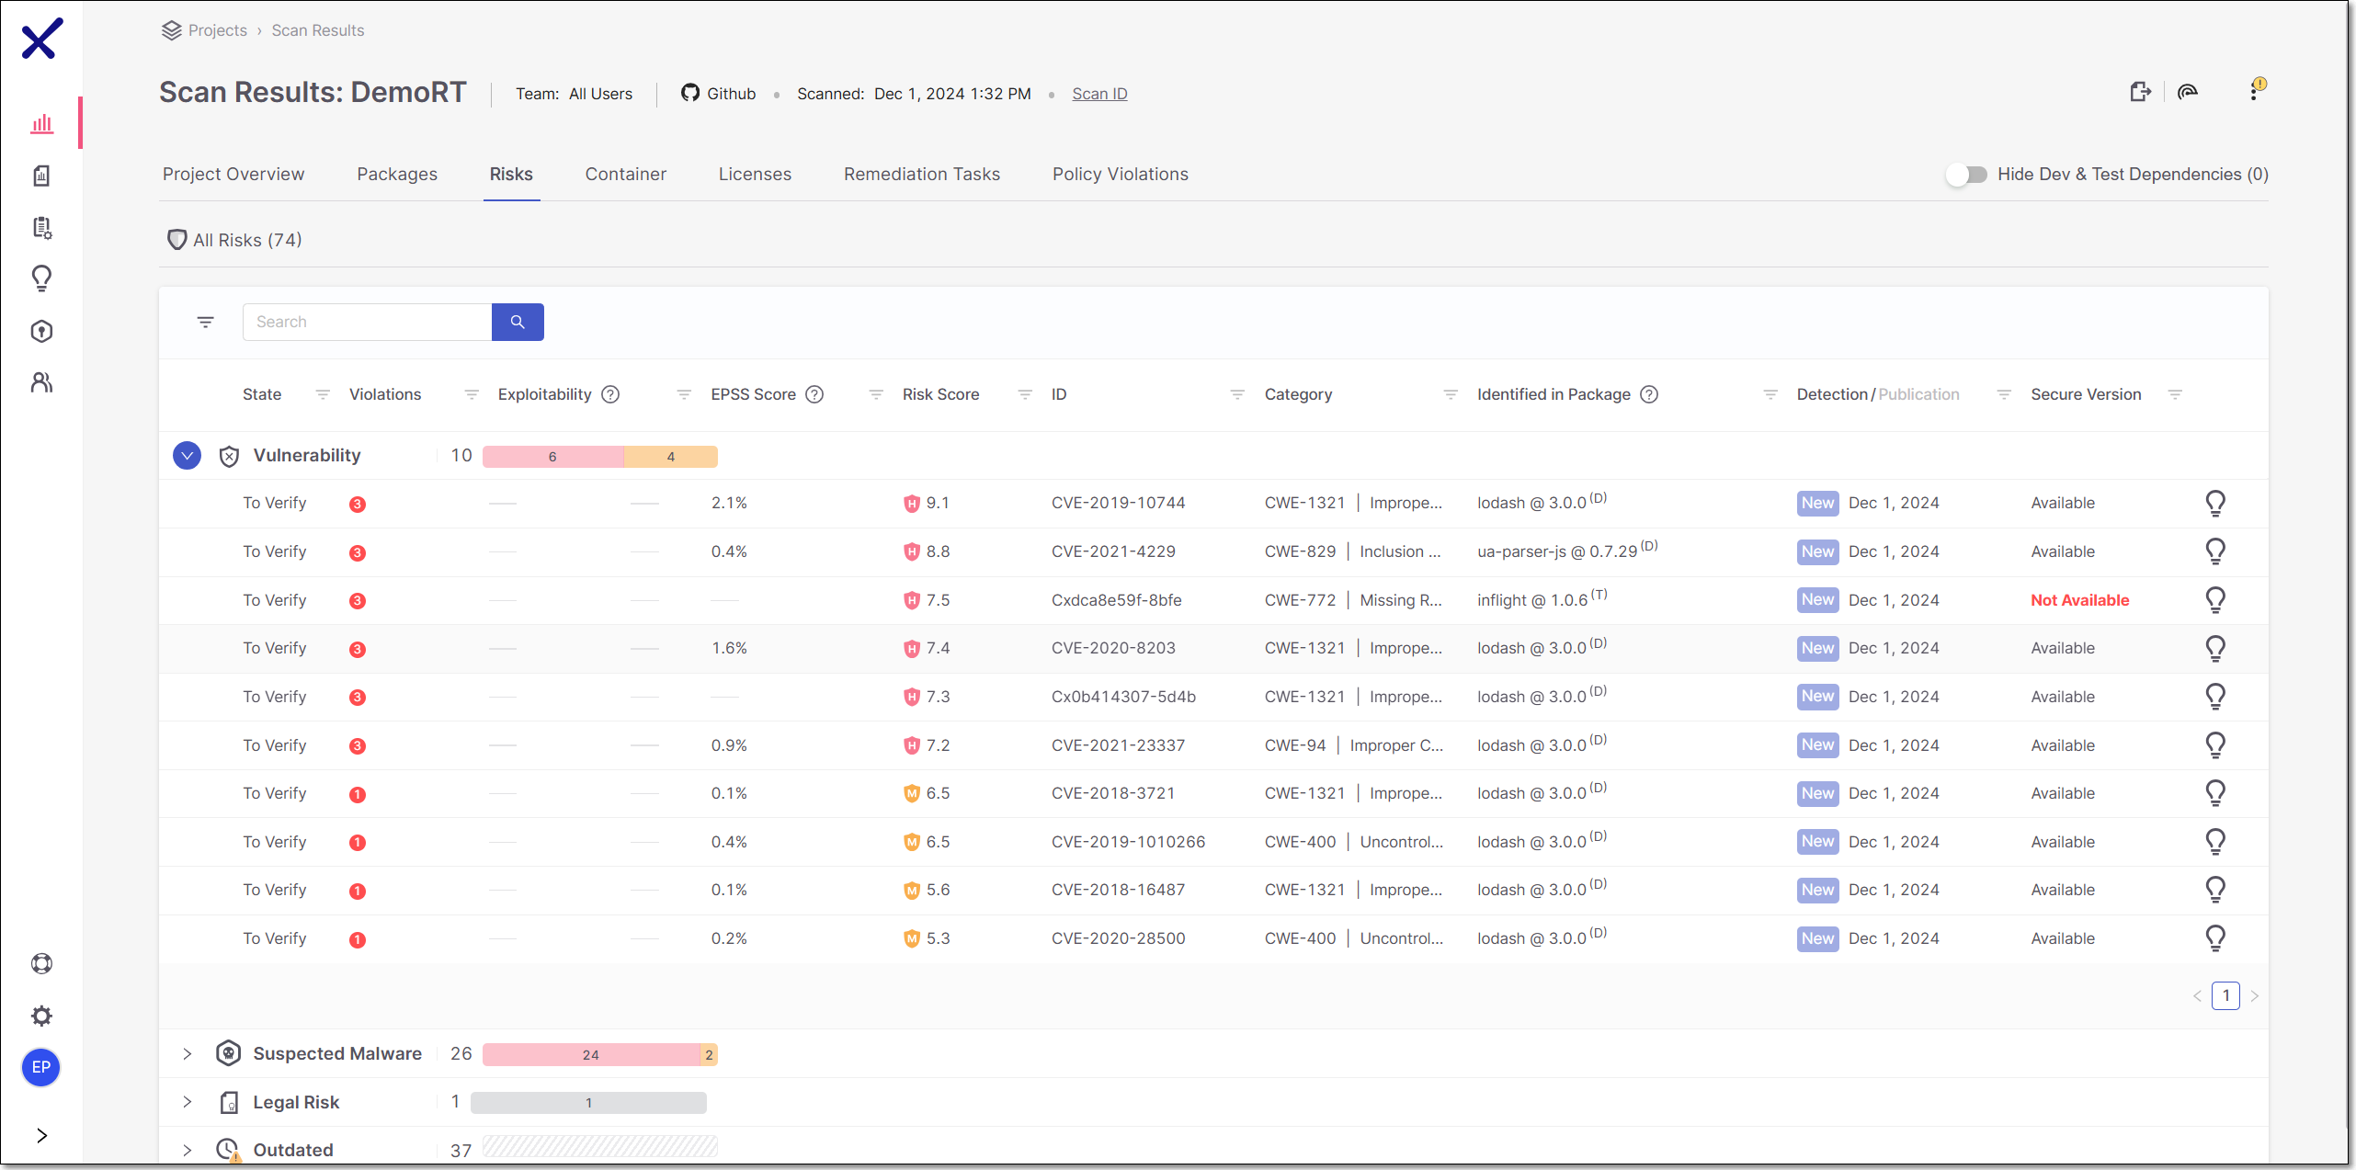Click the Projects breadcrumb layers icon
This screenshot has width=2356, height=1170.
[x=171, y=30]
